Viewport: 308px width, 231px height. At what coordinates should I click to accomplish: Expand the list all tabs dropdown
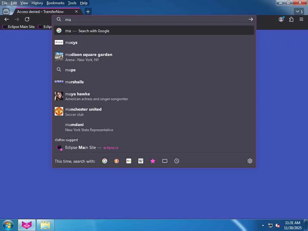[299, 12]
